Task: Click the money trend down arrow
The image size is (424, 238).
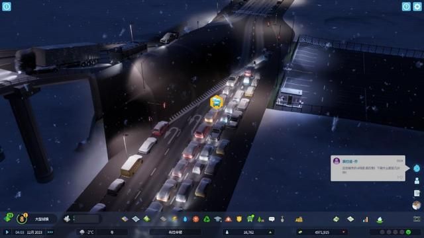Action: tap(343, 232)
